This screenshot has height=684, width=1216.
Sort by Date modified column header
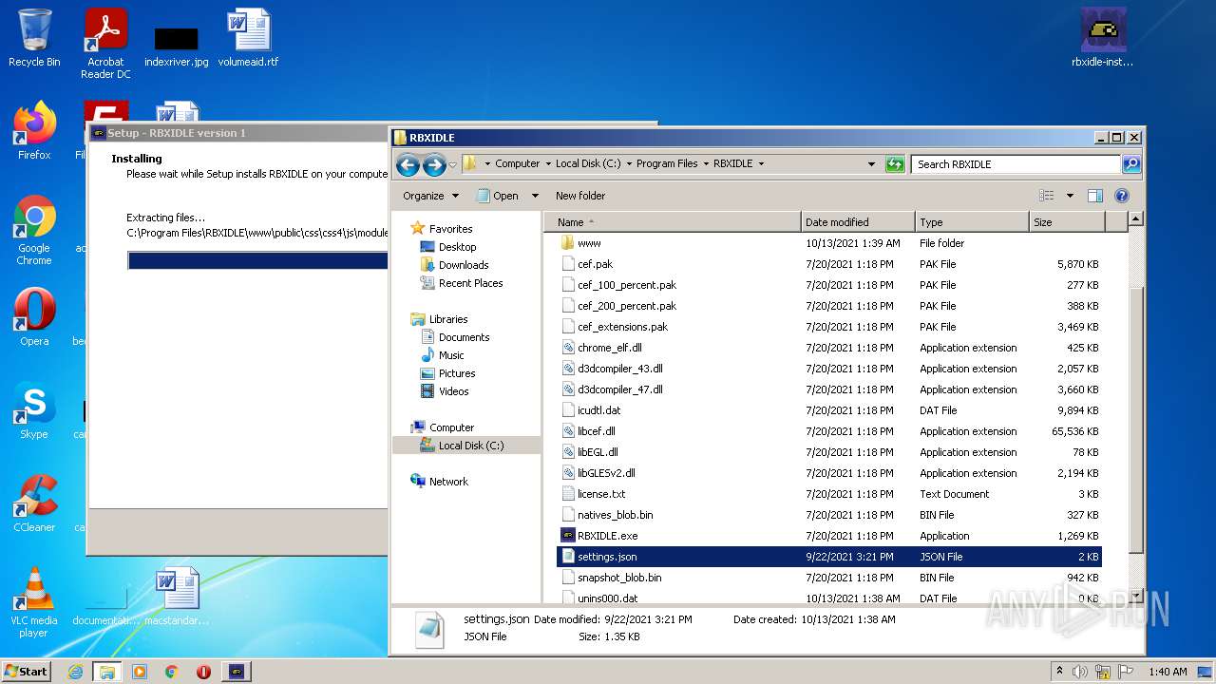click(858, 222)
